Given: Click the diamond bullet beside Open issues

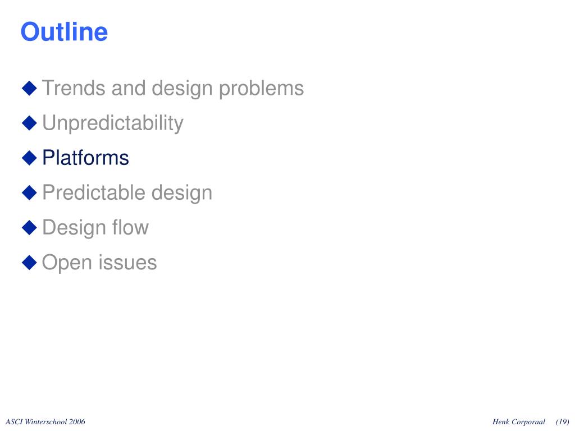Looking at the screenshot, I should click(29, 263).
